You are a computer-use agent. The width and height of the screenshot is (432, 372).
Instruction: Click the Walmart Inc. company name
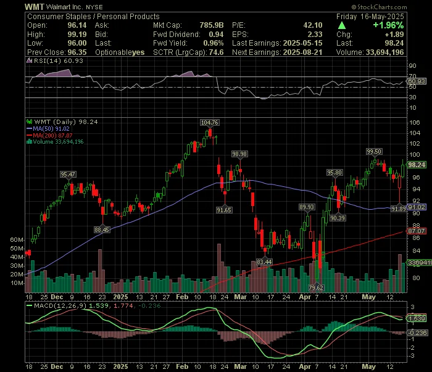64,7
